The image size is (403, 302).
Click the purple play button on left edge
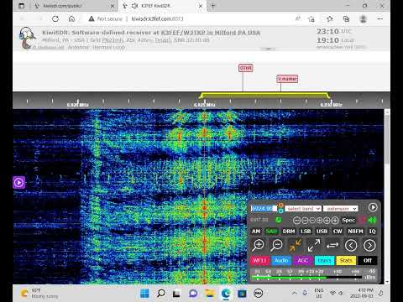[x=19, y=183]
